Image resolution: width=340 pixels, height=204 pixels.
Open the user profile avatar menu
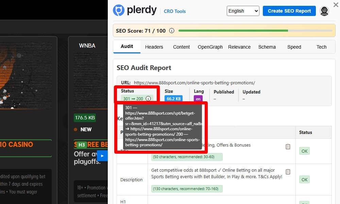324,11
